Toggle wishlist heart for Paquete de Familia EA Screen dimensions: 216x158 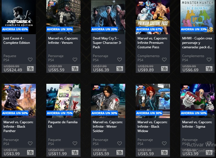pyautogui.click(x=75, y=143)
